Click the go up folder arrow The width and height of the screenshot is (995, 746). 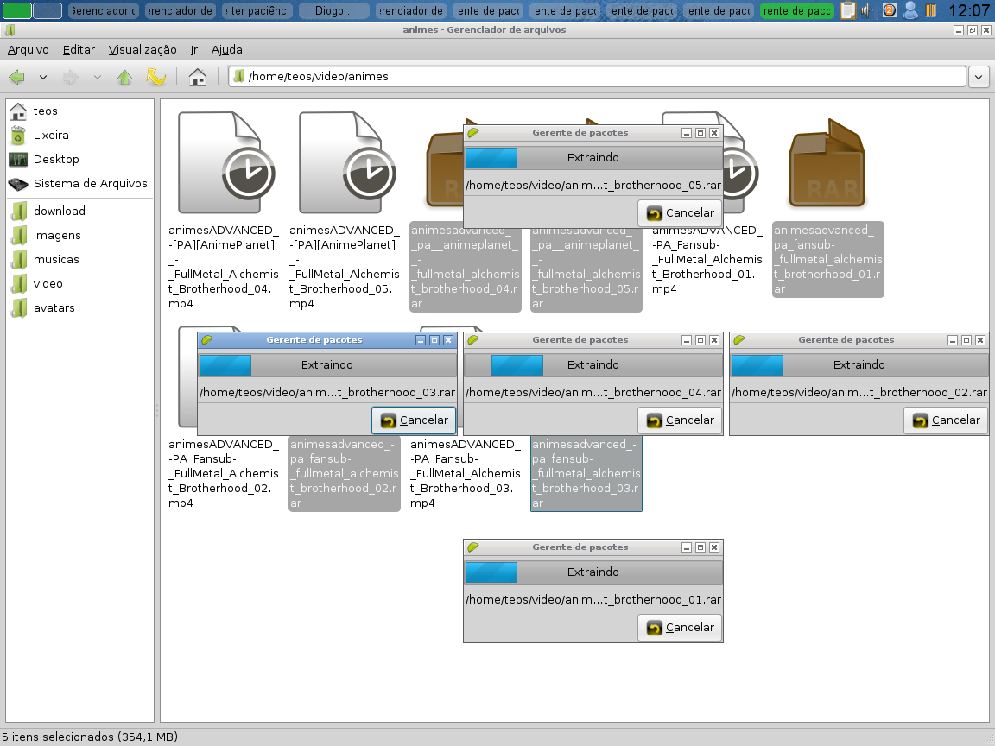125,78
